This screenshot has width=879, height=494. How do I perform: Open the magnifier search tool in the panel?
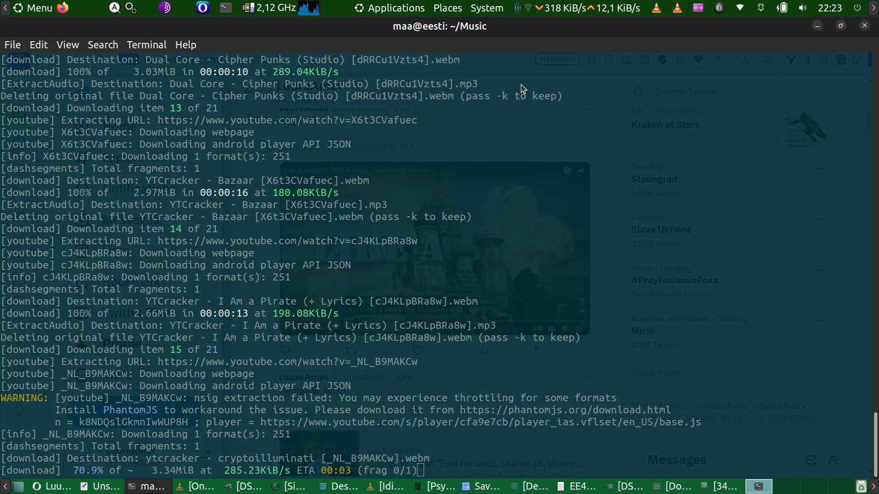pyautogui.click(x=114, y=8)
